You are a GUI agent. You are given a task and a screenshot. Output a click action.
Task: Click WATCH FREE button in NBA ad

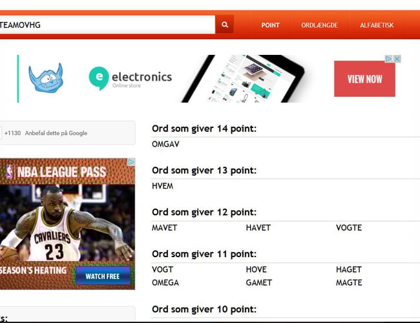103,276
